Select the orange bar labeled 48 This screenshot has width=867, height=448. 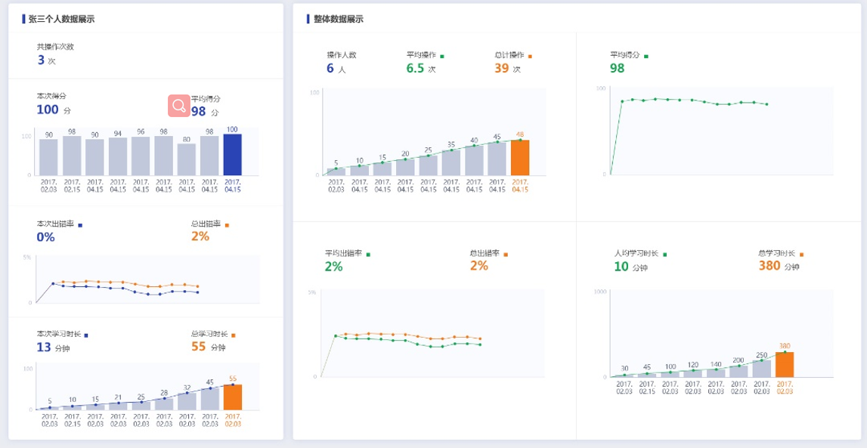[x=520, y=157]
